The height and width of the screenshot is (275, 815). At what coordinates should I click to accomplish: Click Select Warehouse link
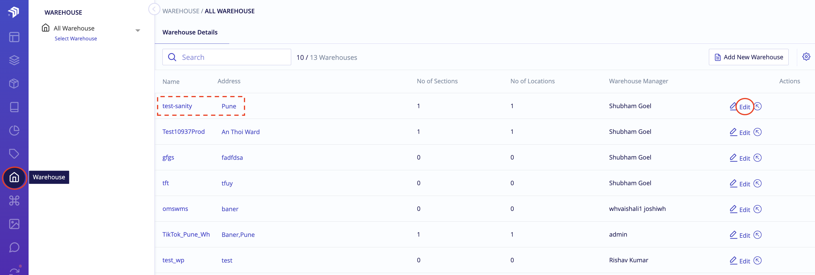point(76,38)
